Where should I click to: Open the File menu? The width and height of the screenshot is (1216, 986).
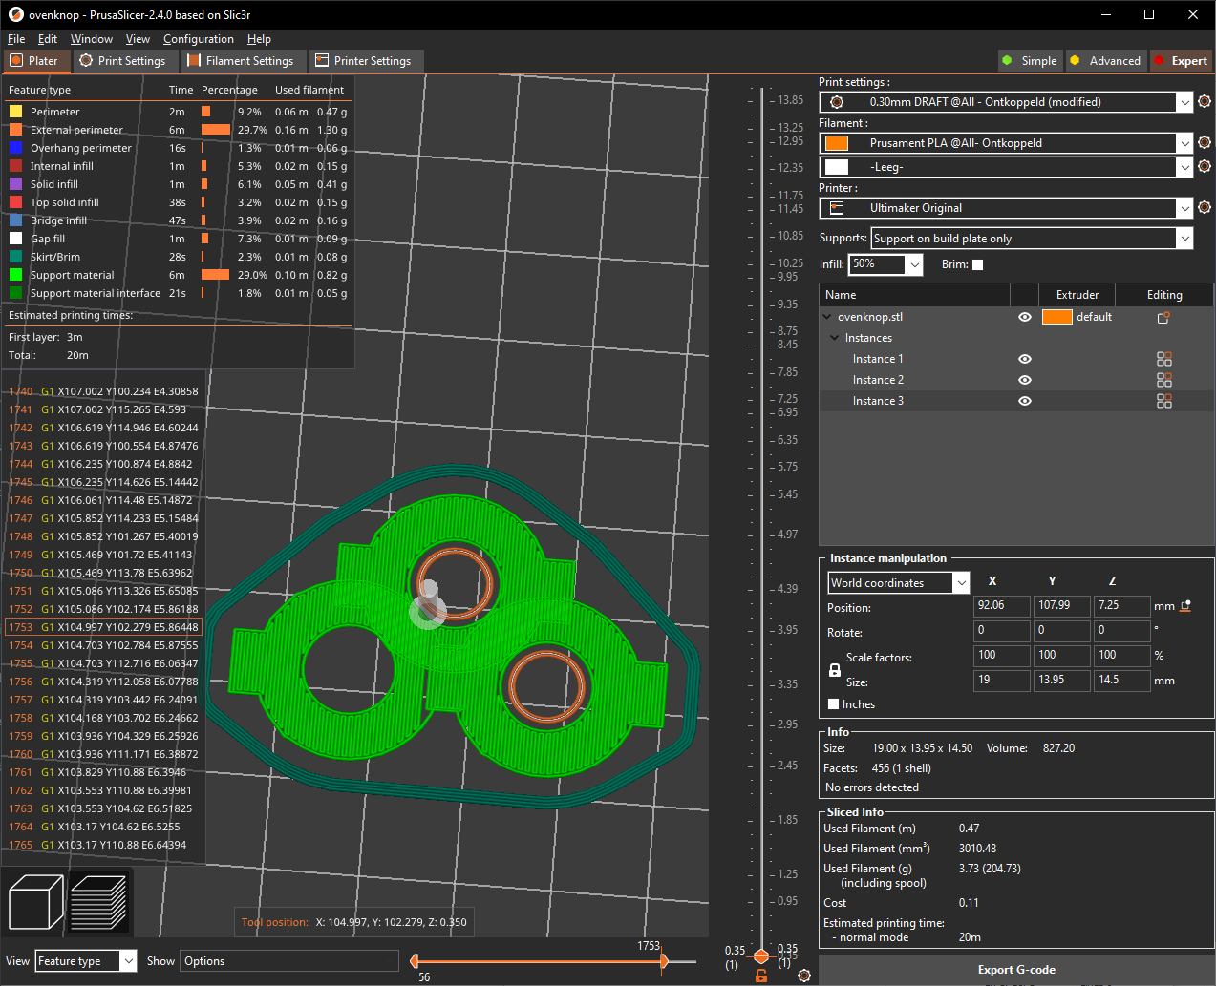coord(16,39)
